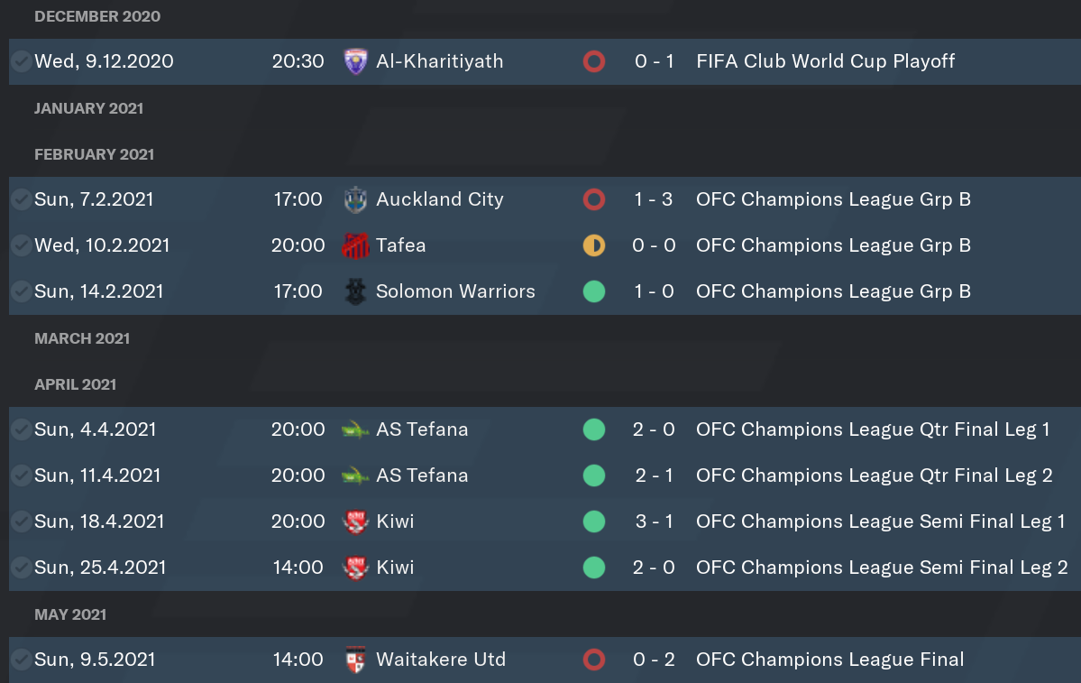Open the 0 - 0 result against Tafea
The image size is (1081, 683).
point(654,245)
